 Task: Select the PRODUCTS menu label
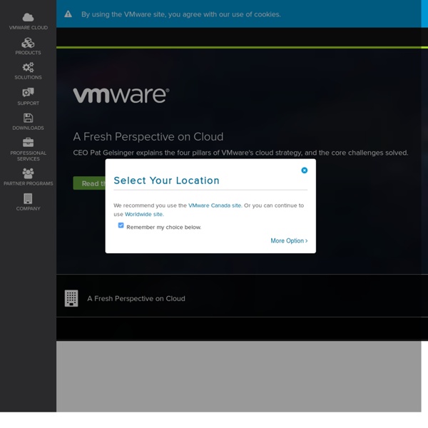(x=28, y=52)
